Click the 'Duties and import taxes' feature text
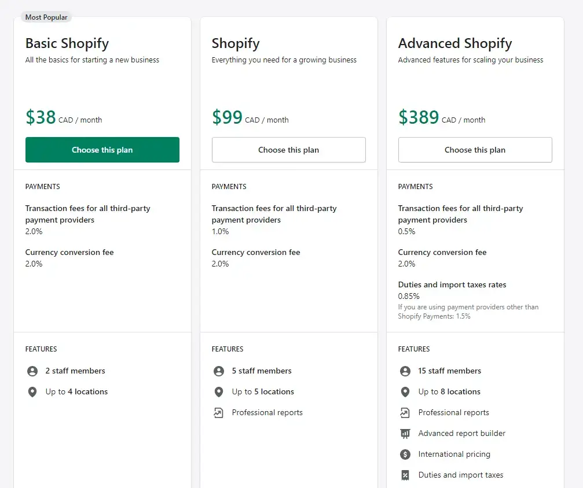 coord(461,475)
